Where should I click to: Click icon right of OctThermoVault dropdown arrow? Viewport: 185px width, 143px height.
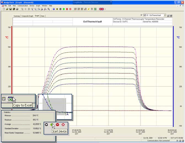click(168, 15)
